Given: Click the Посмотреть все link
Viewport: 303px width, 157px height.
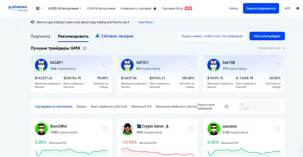Looking at the screenshot, I should coord(269,48).
